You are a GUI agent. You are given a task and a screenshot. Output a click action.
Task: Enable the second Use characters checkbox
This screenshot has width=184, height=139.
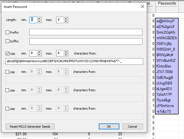8,72
